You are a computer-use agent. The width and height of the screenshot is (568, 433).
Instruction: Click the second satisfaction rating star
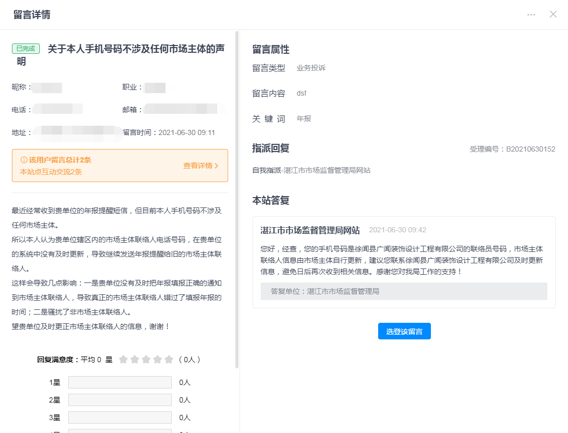[134, 360]
